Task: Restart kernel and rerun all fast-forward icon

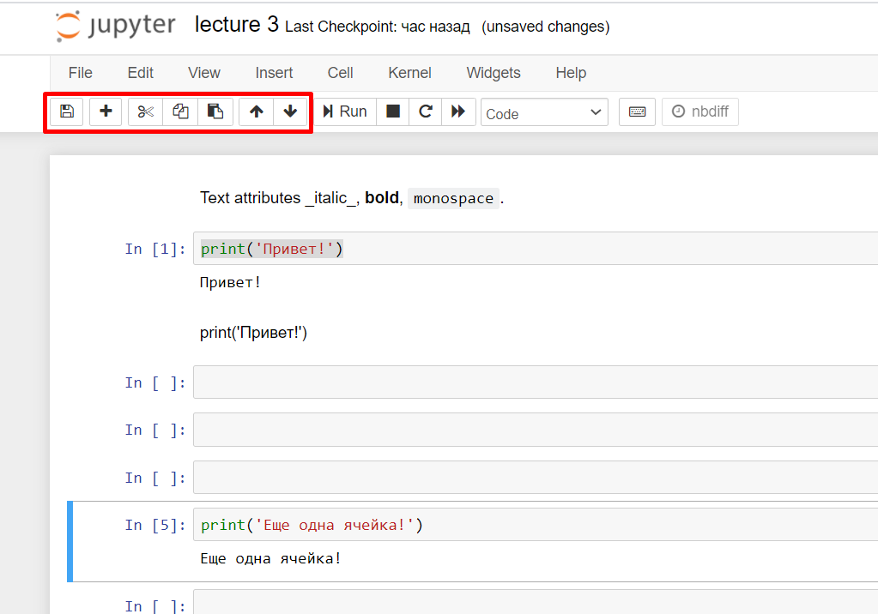Action: [x=458, y=111]
